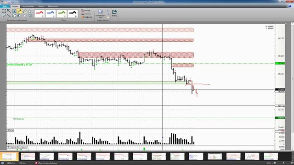Choose the green pen line style
The height and width of the screenshot is (165, 294).
click(x=62, y=14)
